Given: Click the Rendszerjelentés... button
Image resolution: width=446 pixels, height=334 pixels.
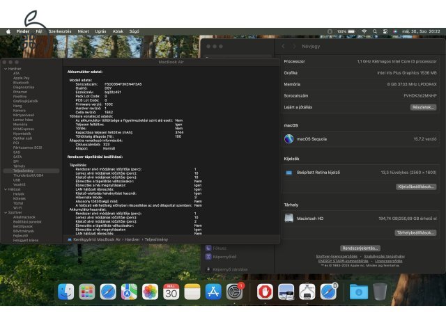Looking at the screenshot, I should point(360,248).
